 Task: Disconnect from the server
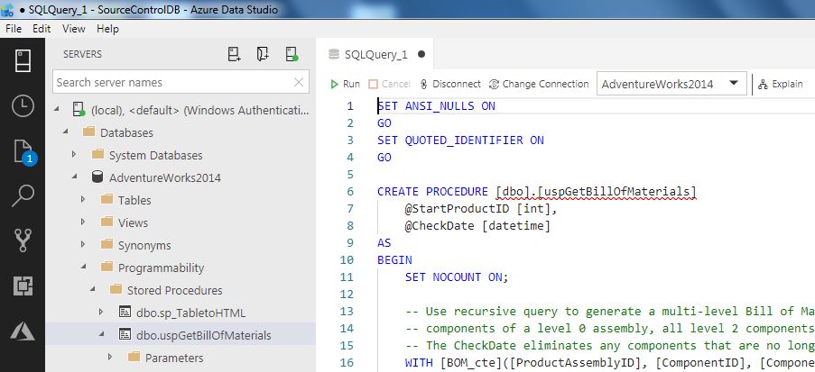tap(450, 84)
